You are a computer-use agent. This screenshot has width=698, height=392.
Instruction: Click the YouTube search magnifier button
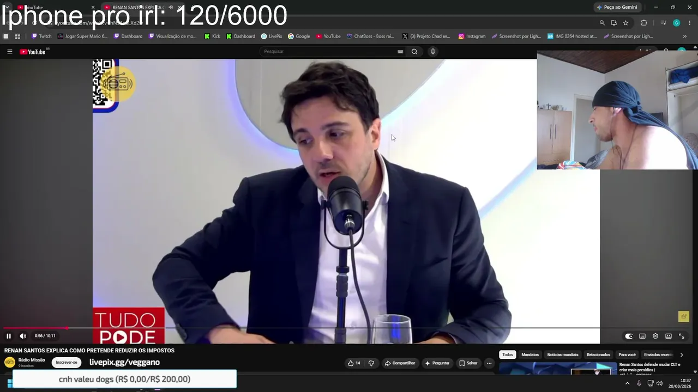pyautogui.click(x=414, y=52)
